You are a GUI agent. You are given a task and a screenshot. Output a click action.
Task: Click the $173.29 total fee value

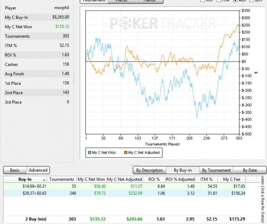(x=237, y=219)
